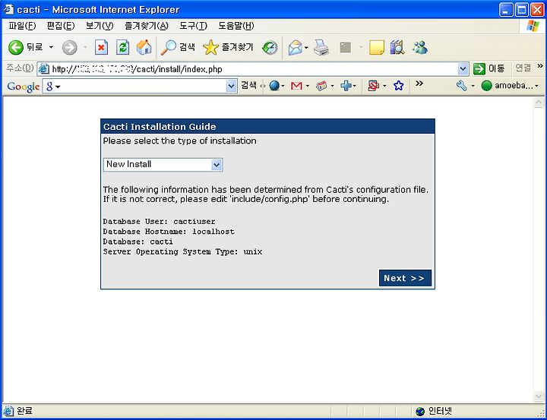Image resolution: width=547 pixels, height=420 pixels.
Task: Click the Windows flag logo icon
Action: point(533,26)
